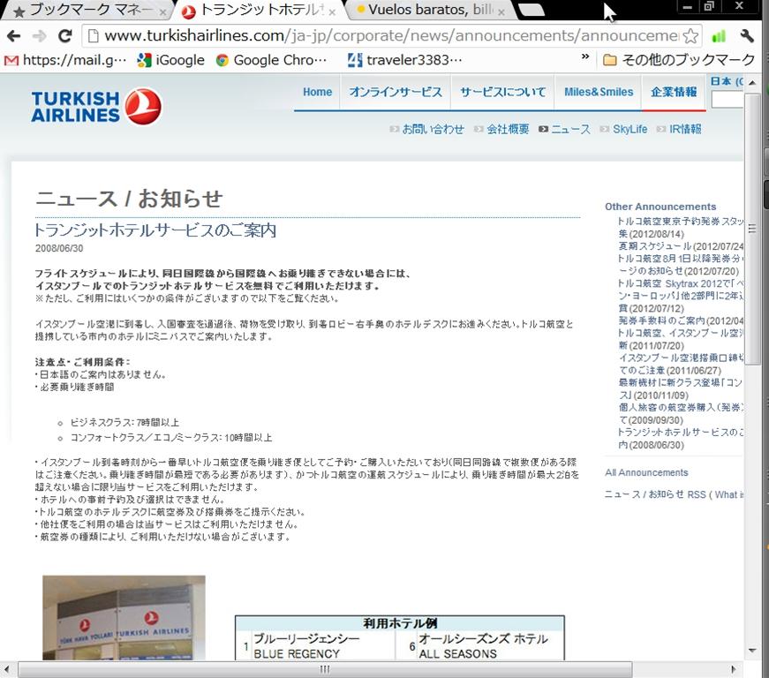
Task: Expand the hidden bookmarks overflow chevron
Action: 584,57
